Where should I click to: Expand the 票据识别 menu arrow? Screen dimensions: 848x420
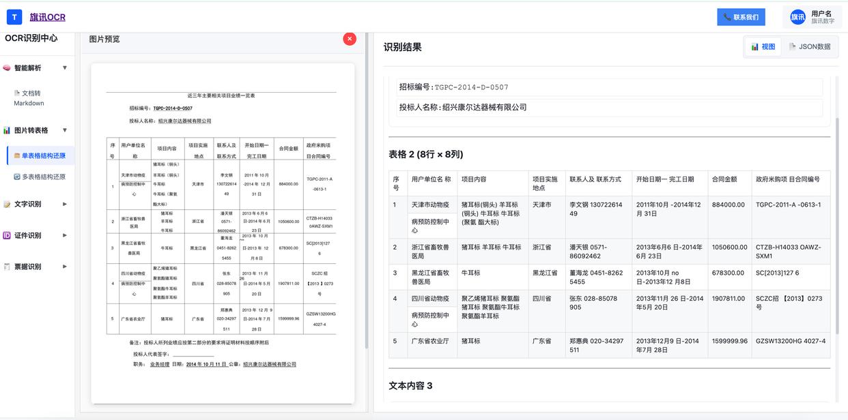(65, 267)
